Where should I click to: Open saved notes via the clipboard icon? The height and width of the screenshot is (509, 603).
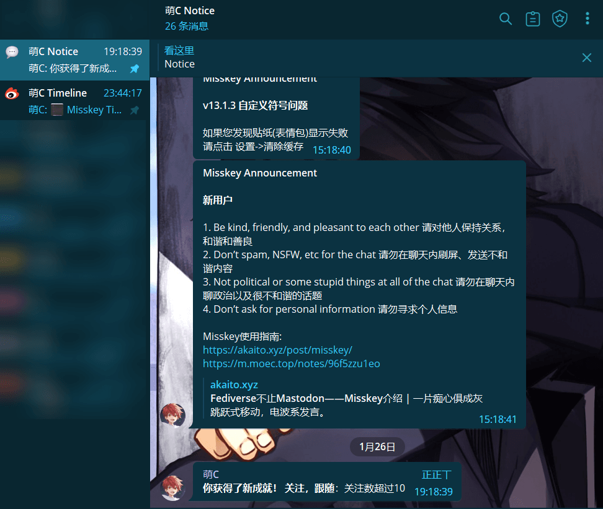[x=533, y=19]
